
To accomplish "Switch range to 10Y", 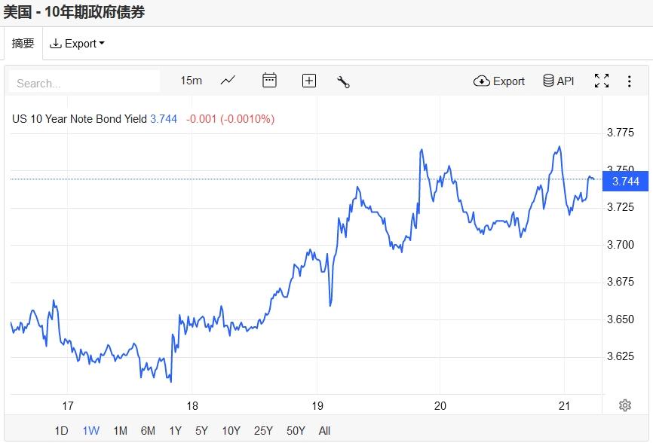I will (x=231, y=431).
